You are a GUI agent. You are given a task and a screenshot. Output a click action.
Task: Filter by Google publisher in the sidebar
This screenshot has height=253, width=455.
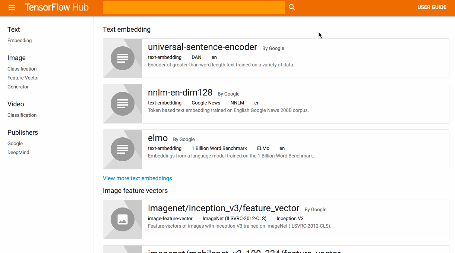coord(15,143)
